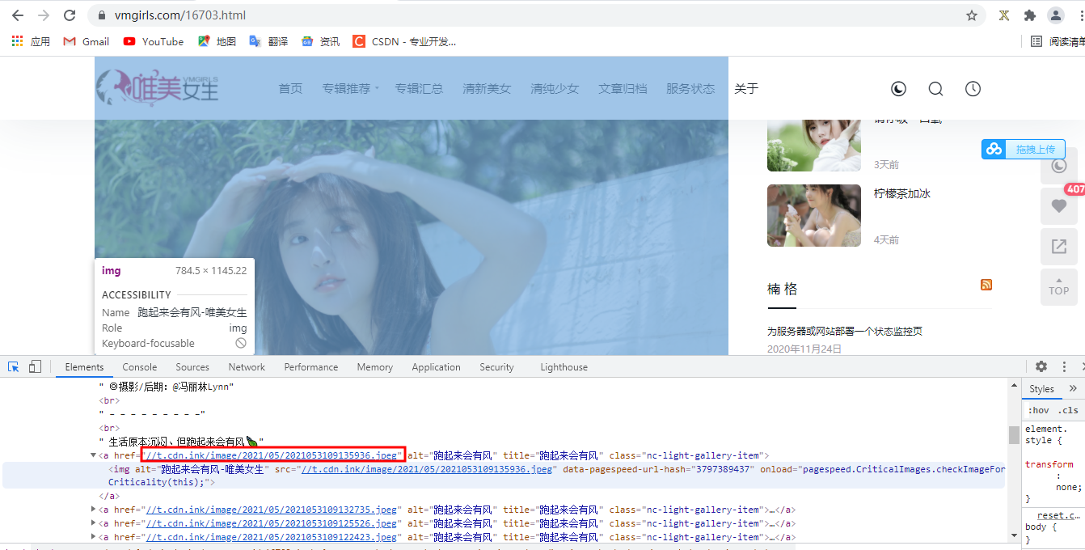Switch to the Network tab
The height and width of the screenshot is (550, 1085).
pyautogui.click(x=246, y=366)
